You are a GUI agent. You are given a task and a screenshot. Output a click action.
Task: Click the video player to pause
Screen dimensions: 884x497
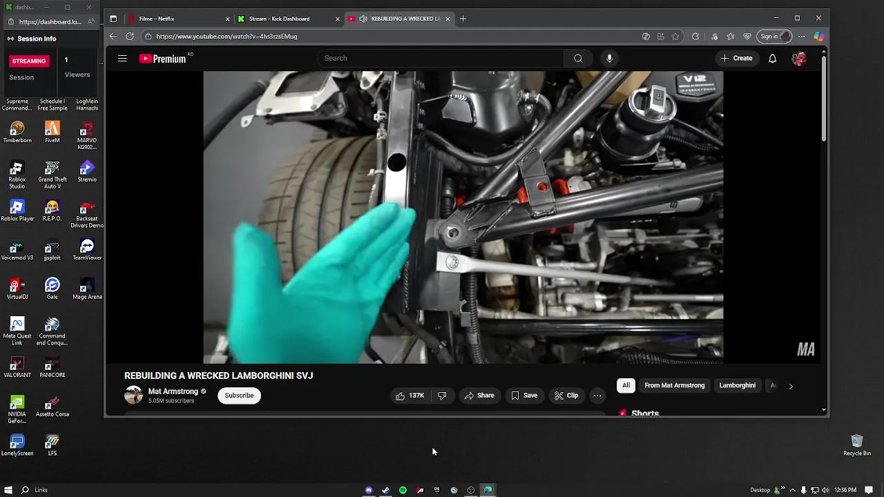(x=463, y=217)
